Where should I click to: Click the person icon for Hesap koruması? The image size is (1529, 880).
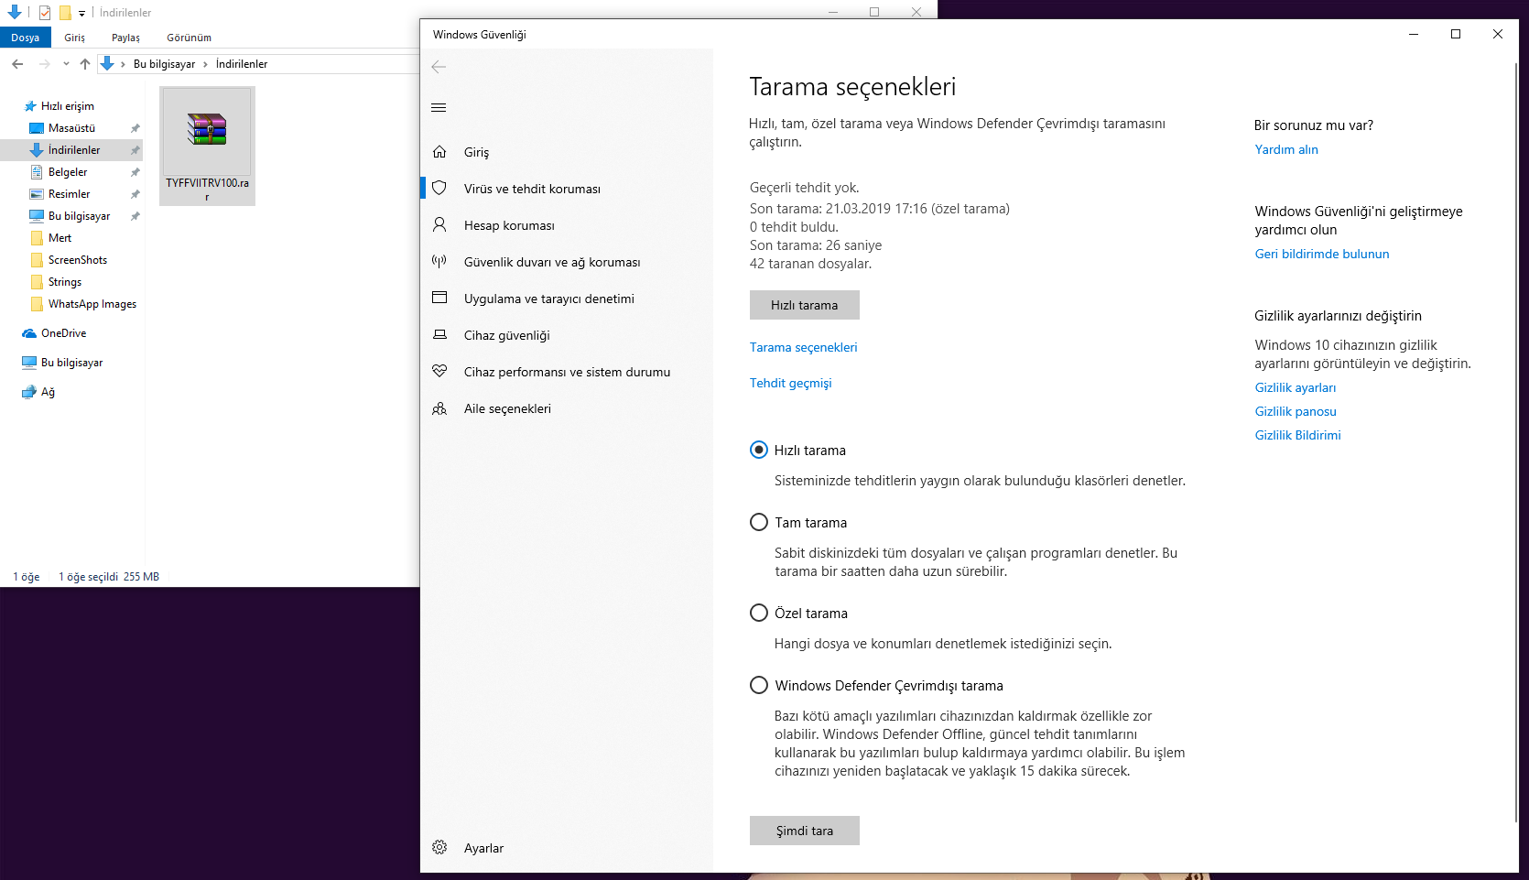(439, 225)
